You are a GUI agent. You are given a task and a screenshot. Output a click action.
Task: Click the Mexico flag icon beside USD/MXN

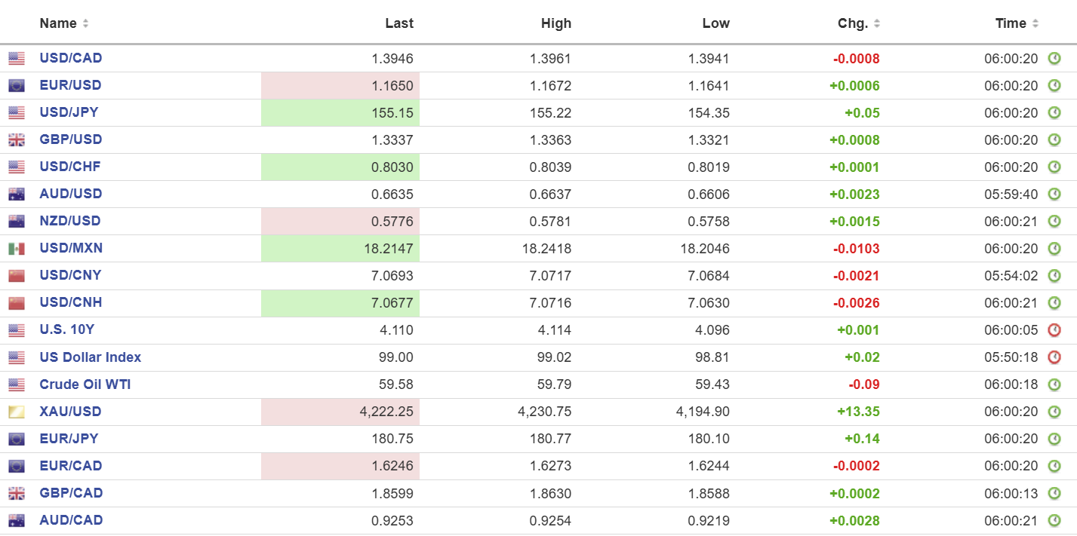coord(17,249)
